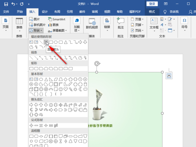Screen dimensions: 196x147
Task: Switch to the 开始 tab
Action: 20,12
